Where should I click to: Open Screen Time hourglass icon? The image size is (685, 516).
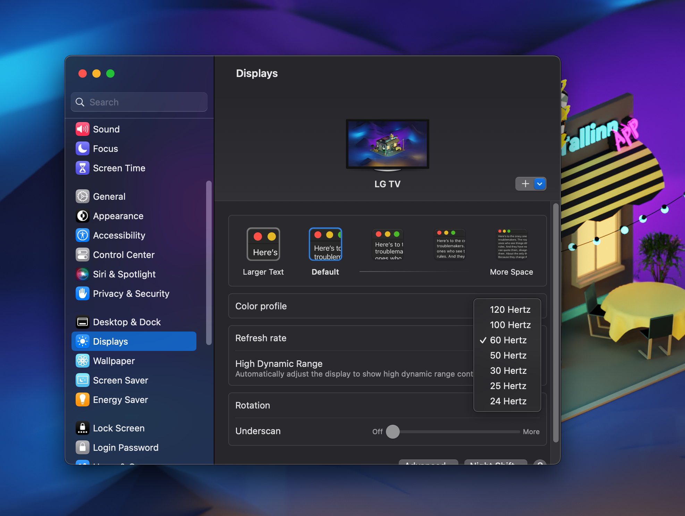(83, 168)
